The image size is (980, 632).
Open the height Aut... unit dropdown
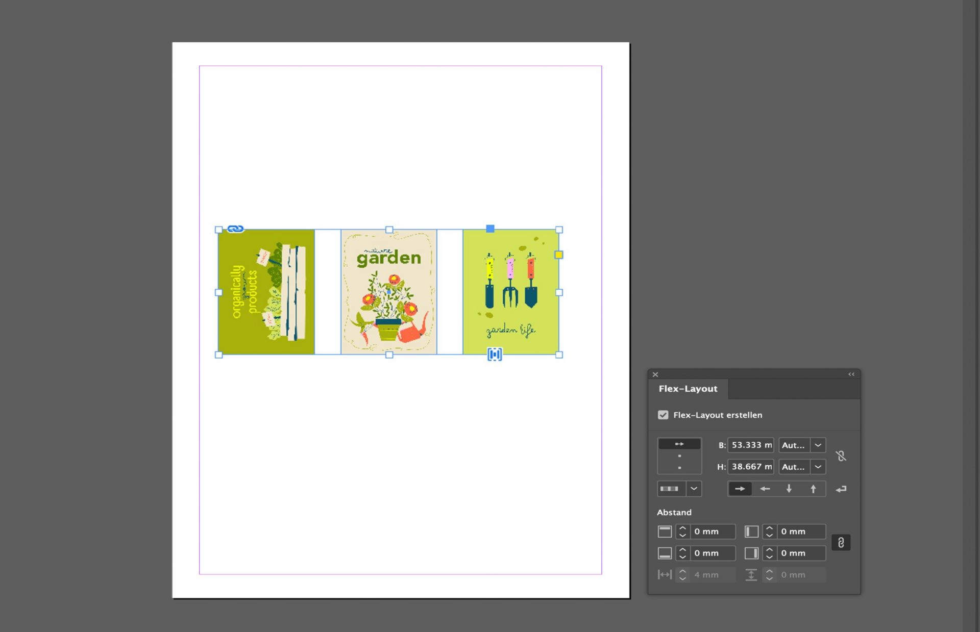pyautogui.click(x=817, y=467)
